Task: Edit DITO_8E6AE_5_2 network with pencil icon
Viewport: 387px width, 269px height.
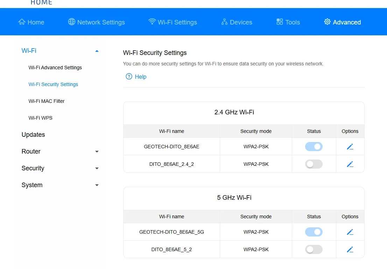Action: click(x=350, y=249)
